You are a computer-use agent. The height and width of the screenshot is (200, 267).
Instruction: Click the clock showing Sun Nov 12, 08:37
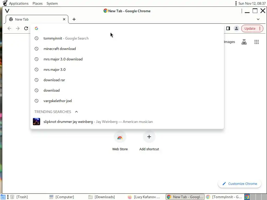tap(252, 3)
